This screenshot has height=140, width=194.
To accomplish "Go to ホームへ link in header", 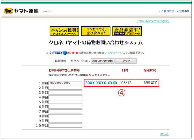I will point(47,11).
